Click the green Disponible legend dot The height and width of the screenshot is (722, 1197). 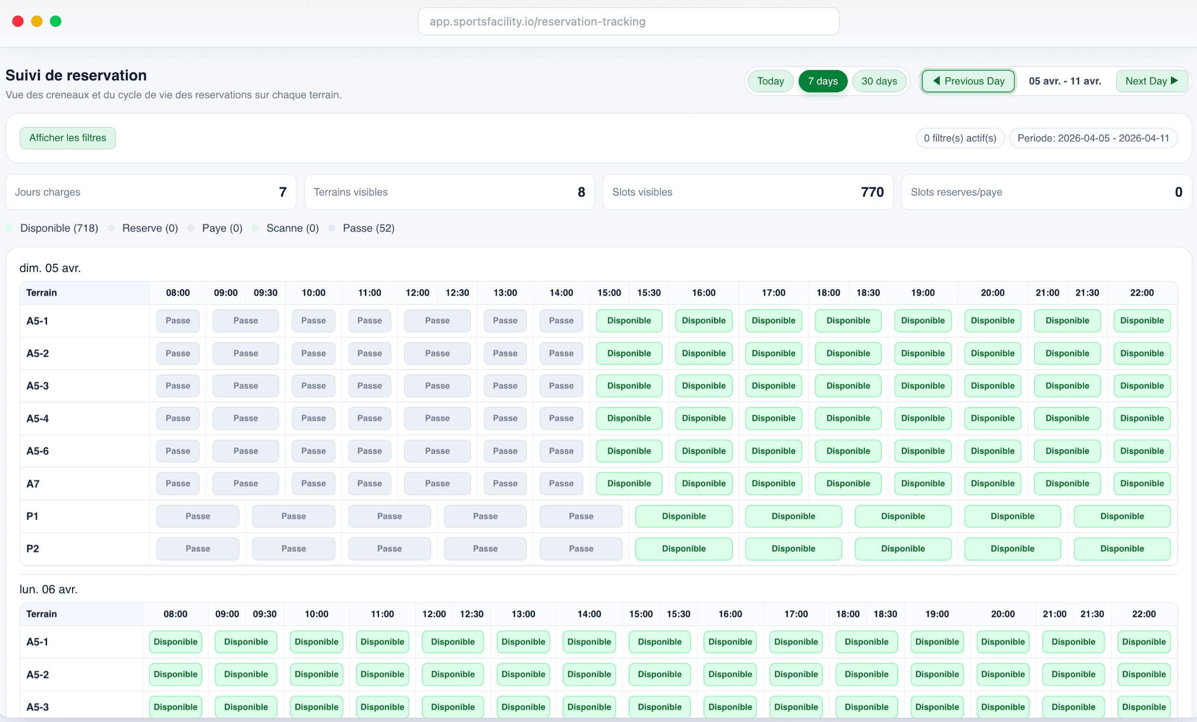coord(10,228)
